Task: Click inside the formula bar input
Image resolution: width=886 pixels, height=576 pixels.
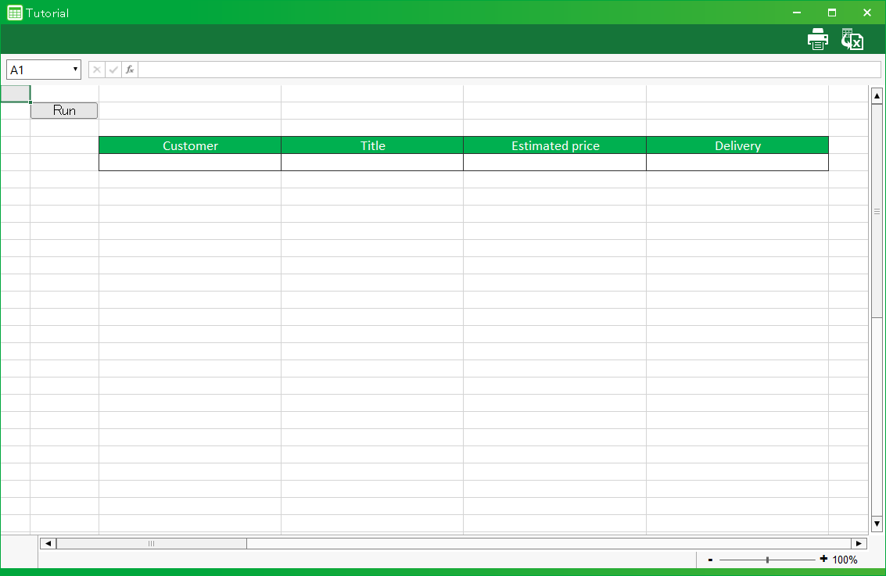Action: pos(508,70)
